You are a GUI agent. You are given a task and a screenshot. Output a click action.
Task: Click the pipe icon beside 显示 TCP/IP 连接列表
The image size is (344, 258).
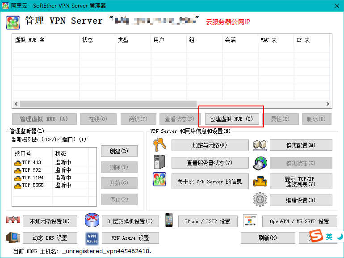pos(260,181)
